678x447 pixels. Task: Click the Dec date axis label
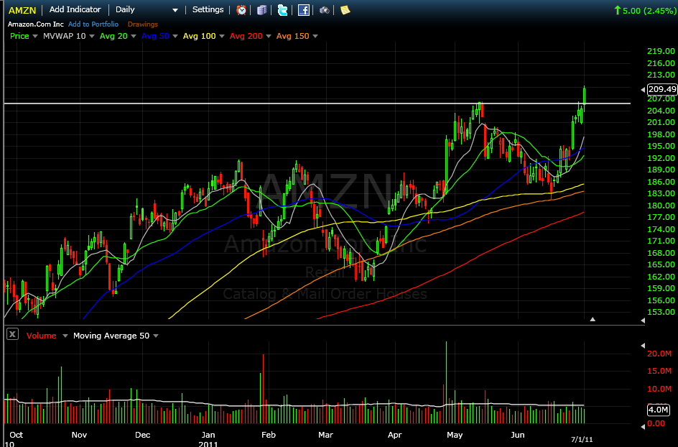point(142,435)
